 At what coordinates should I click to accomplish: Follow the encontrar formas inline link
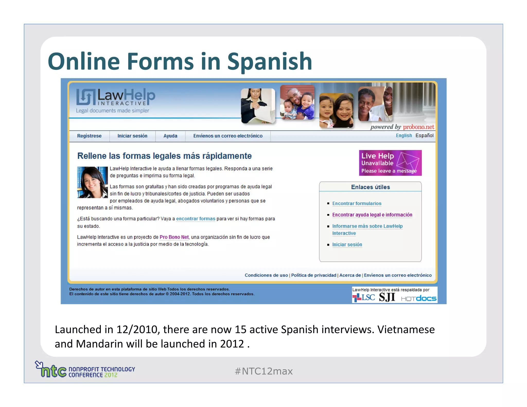click(196, 219)
